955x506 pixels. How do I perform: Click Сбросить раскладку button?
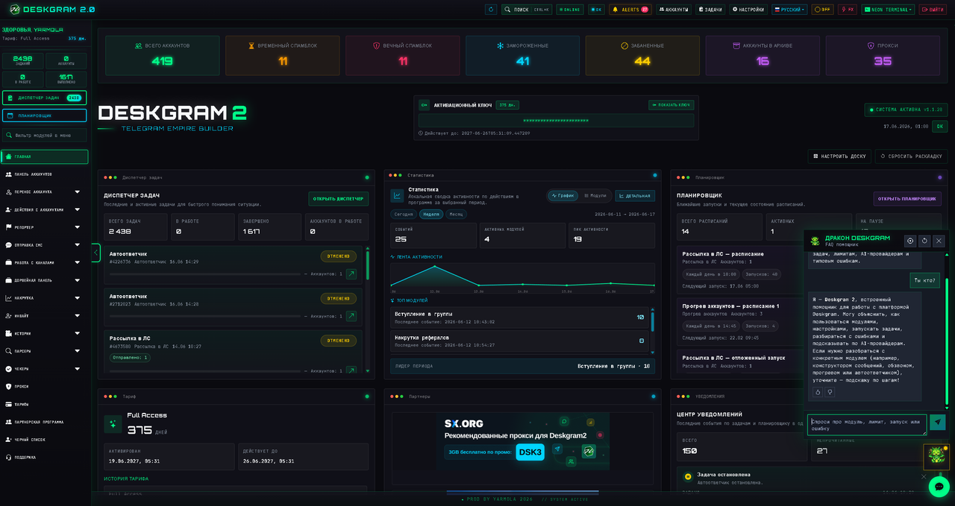point(911,156)
